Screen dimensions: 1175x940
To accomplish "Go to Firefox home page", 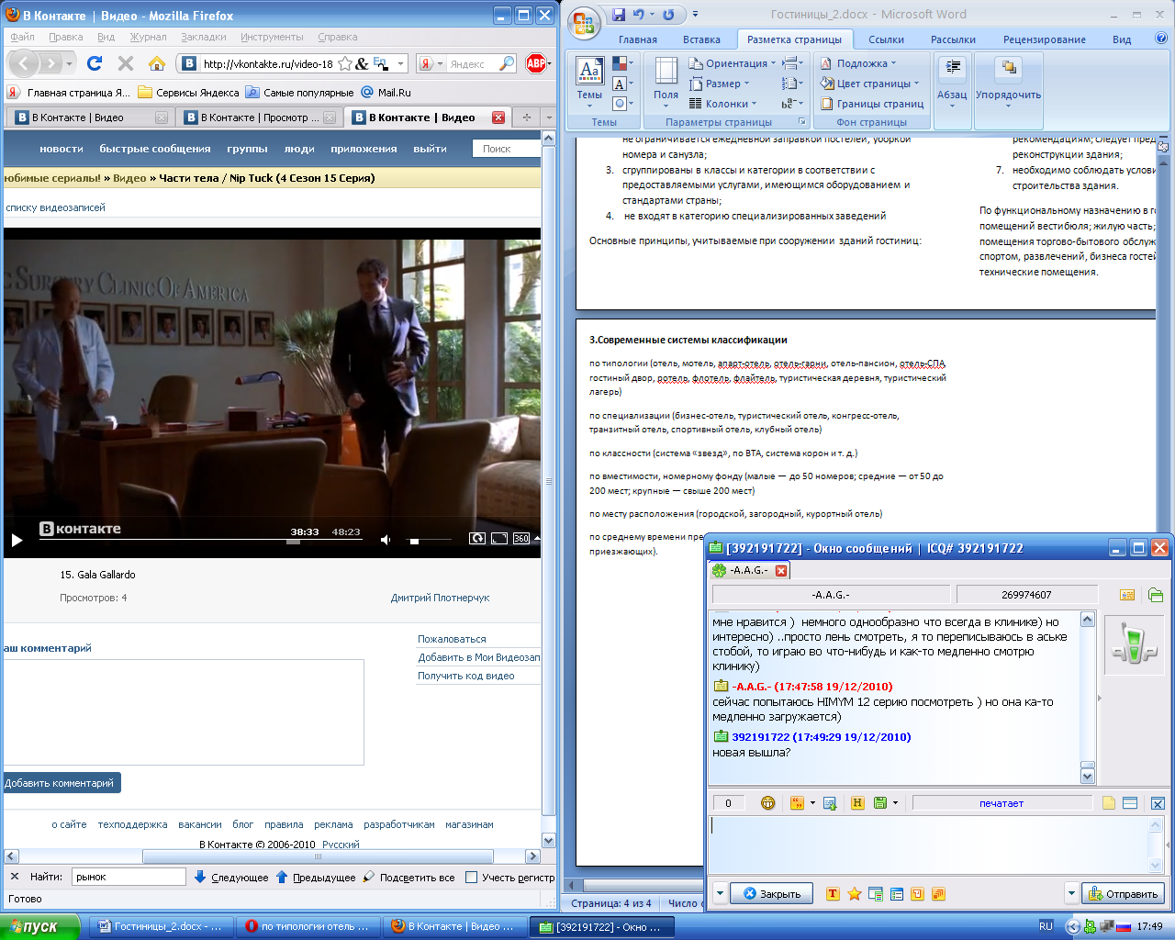I will [157, 63].
